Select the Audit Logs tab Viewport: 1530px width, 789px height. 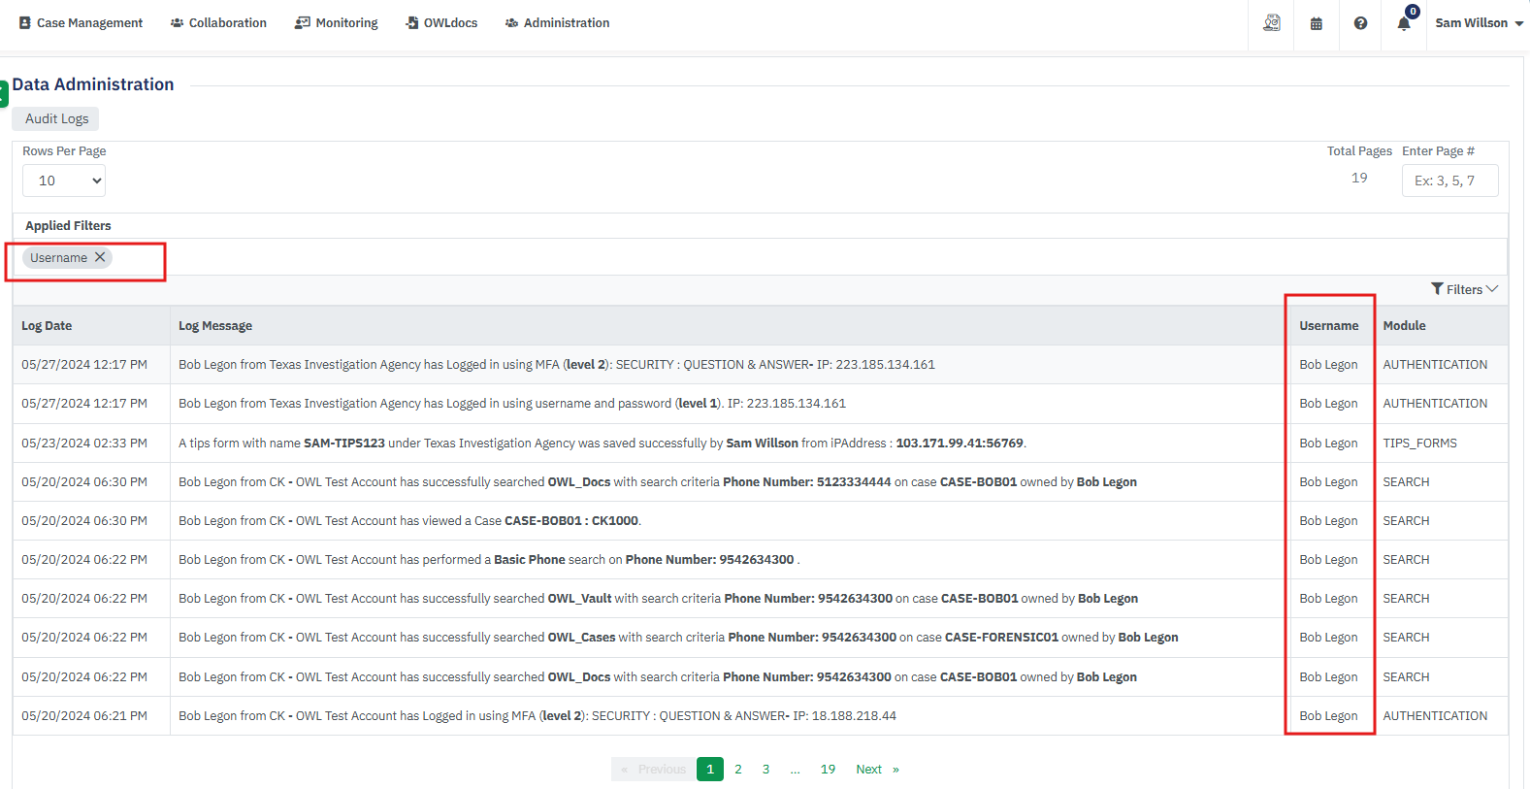click(56, 118)
